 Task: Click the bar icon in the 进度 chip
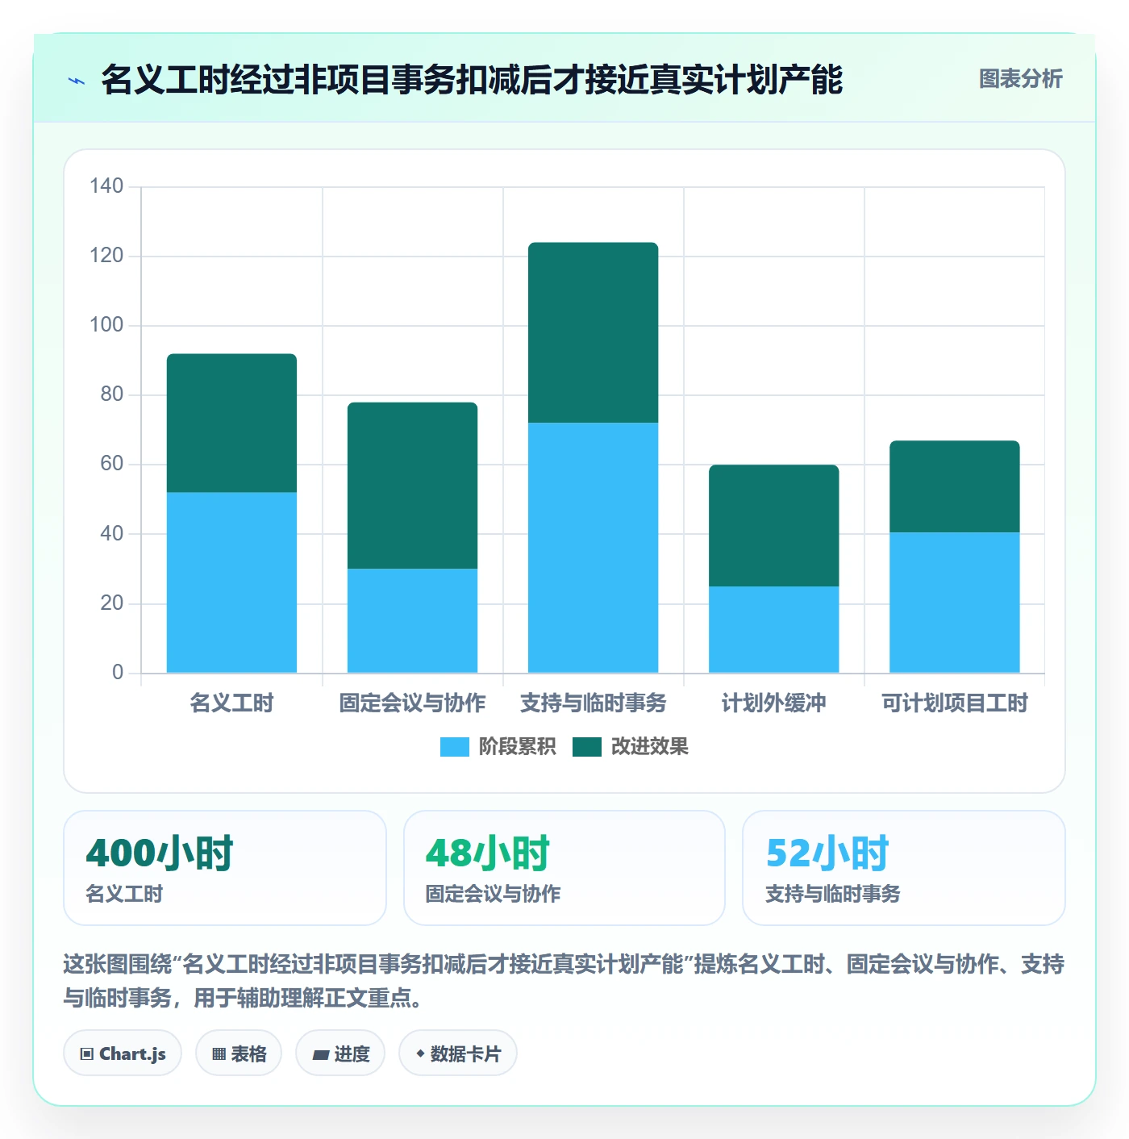click(x=320, y=1054)
